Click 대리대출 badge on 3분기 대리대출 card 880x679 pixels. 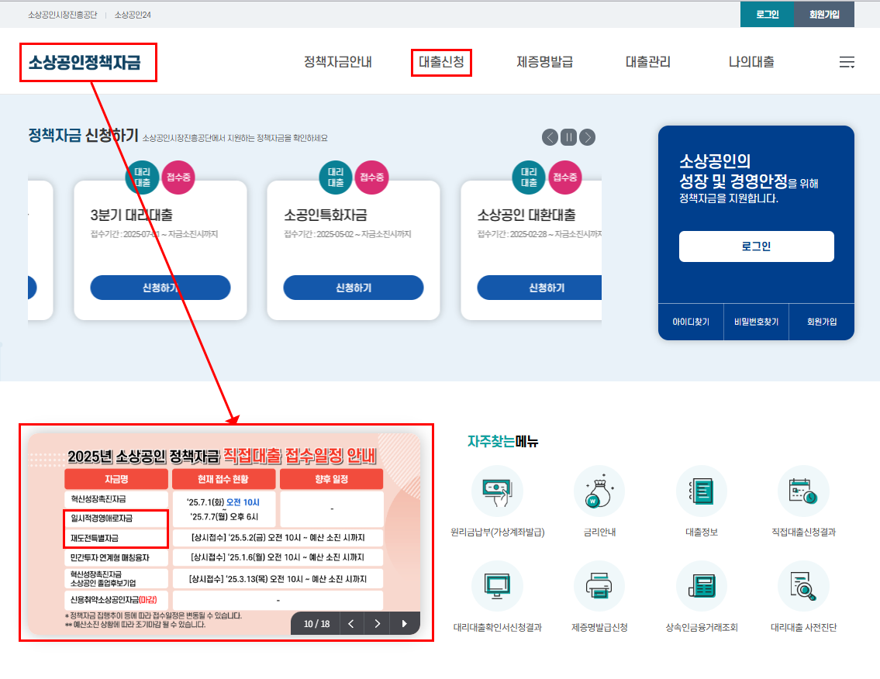(142, 178)
